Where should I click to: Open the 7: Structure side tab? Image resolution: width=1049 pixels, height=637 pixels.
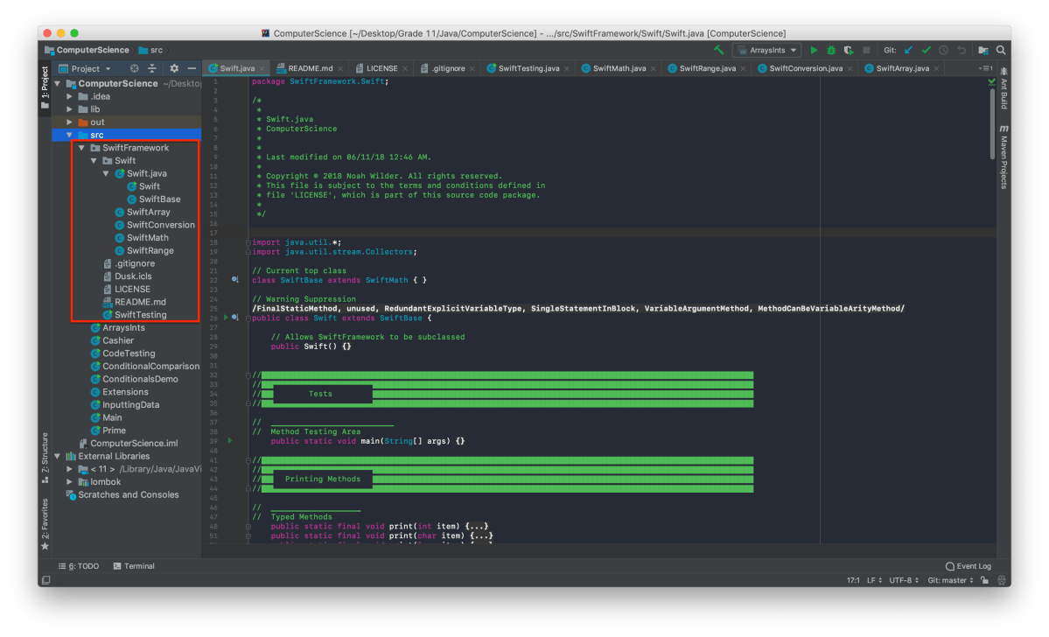45,458
